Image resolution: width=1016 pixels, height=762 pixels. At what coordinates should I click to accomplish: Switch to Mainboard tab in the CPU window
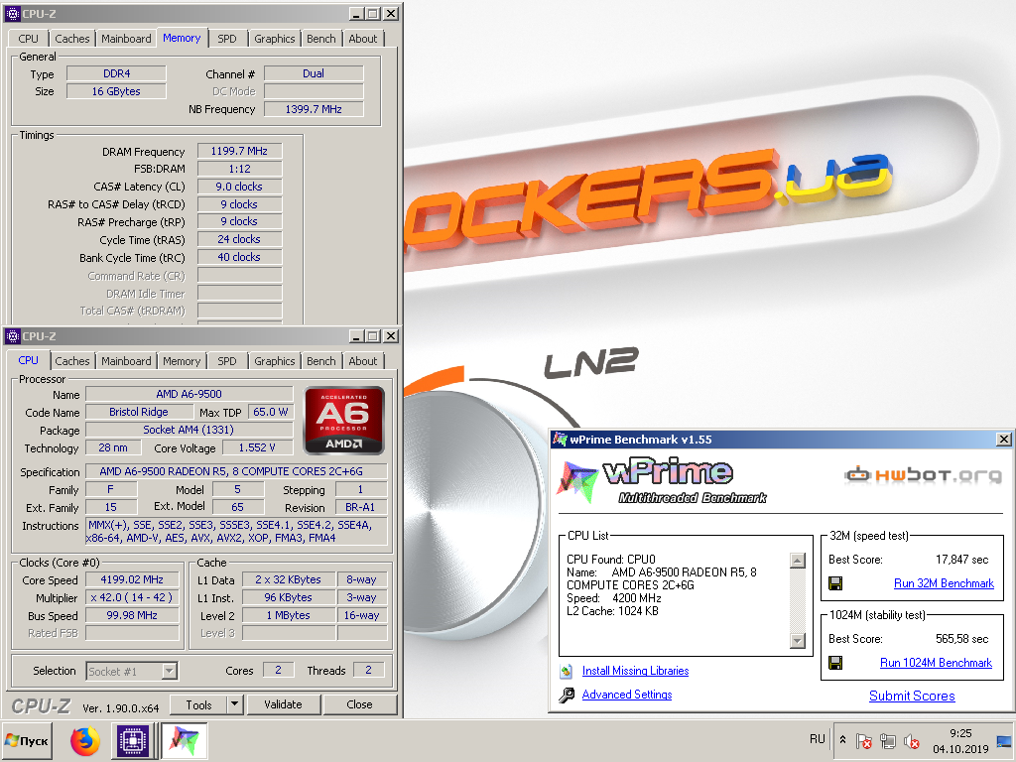126,361
